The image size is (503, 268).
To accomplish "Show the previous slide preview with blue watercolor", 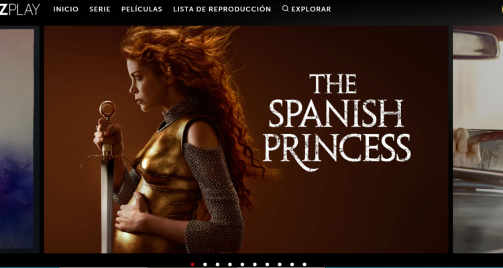I will (x=17, y=139).
